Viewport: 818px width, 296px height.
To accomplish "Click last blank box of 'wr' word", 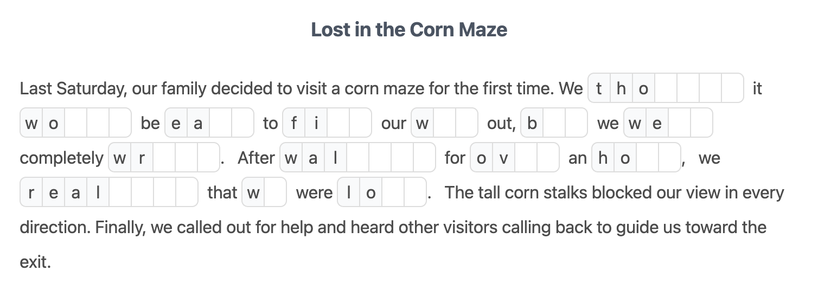I will coord(208,158).
